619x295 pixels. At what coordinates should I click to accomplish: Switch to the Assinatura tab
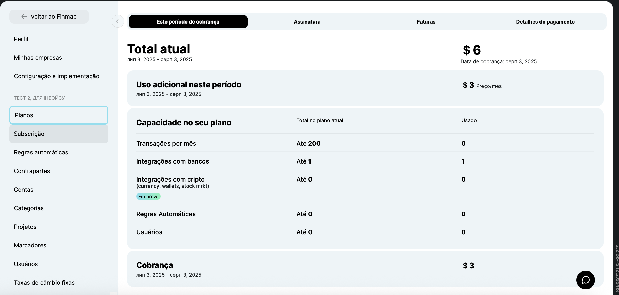[x=307, y=22]
